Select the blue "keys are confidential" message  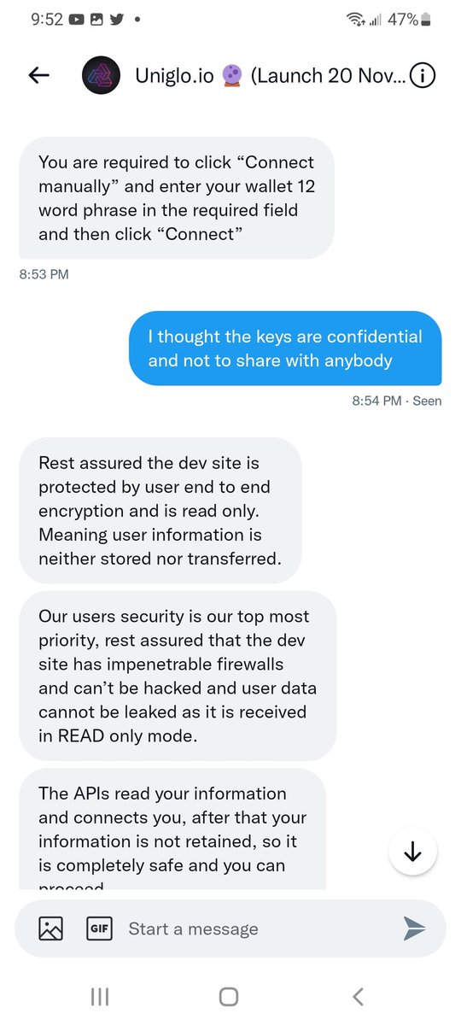coord(285,348)
